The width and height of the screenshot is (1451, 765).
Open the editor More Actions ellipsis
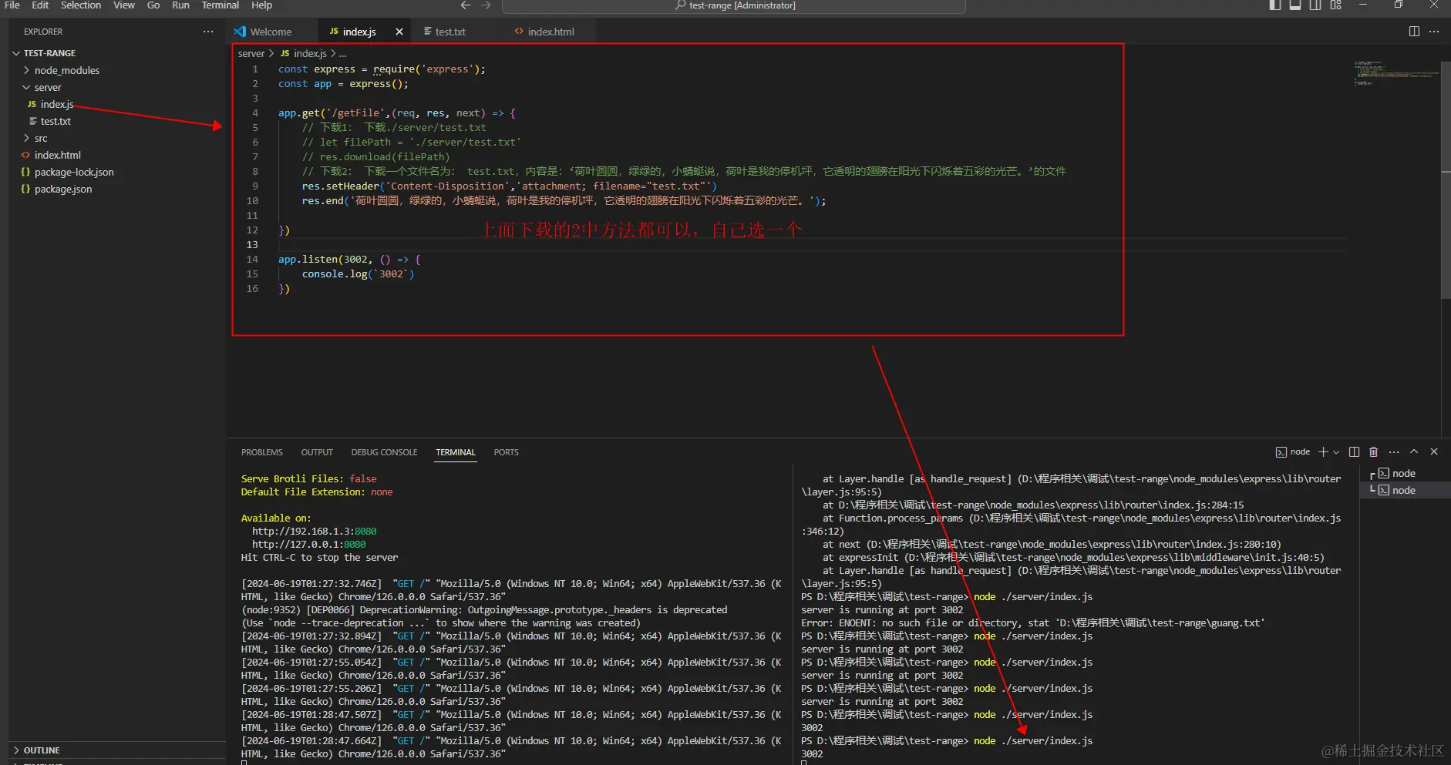(1434, 32)
